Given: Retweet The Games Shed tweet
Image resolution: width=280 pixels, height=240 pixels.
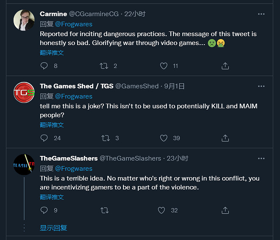Looking at the screenshot, I should (x=105, y=138).
